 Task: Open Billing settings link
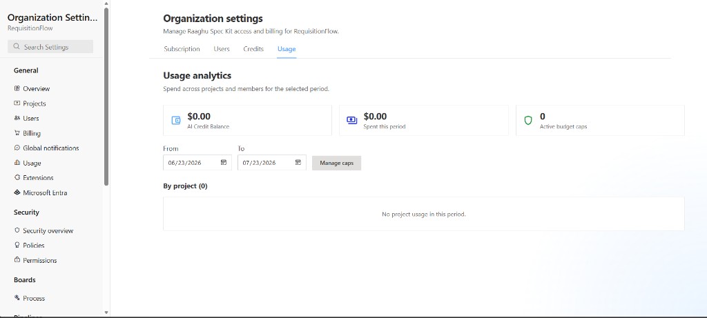32,133
